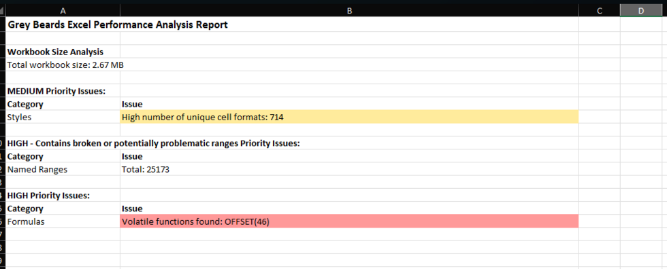Select column A header
Viewport: 667px width, 269px height.
[x=63, y=11]
